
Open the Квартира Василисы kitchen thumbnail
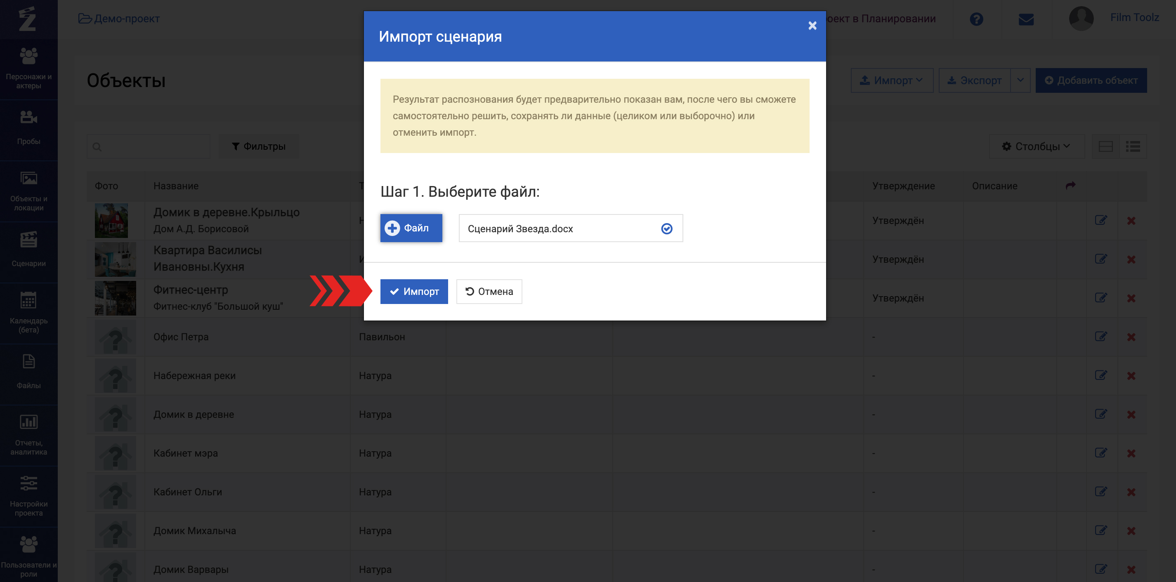(x=115, y=259)
